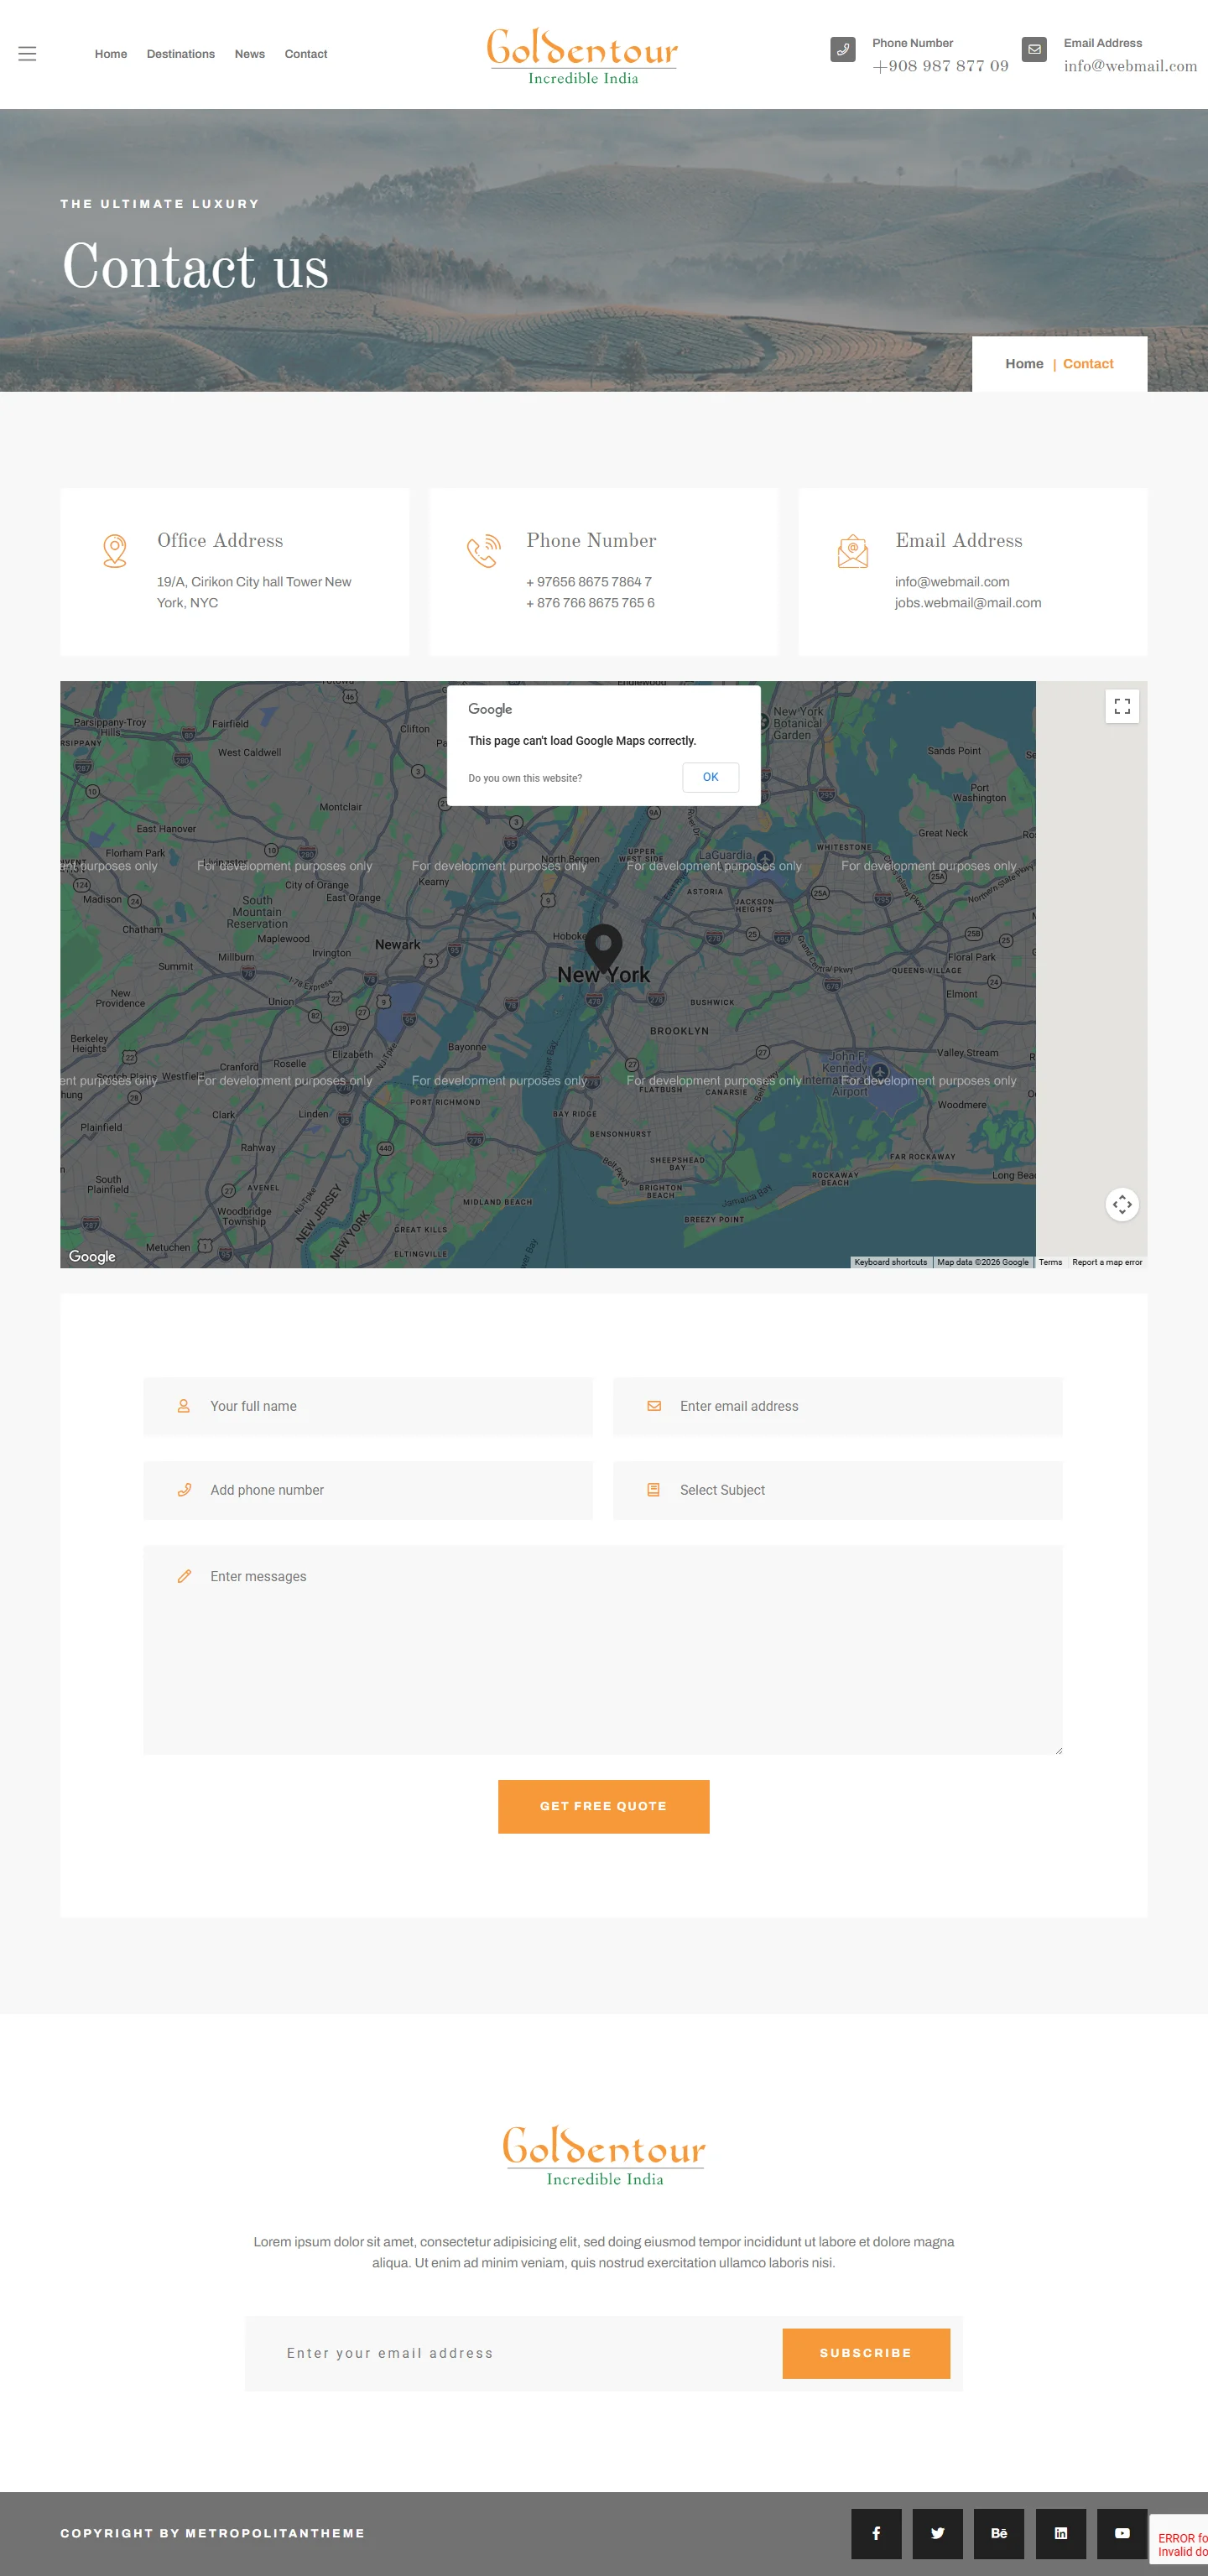This screenshot has height=2576, width=1208.
Task: Open the Twitter social icon
Action: coord(937,2533)
